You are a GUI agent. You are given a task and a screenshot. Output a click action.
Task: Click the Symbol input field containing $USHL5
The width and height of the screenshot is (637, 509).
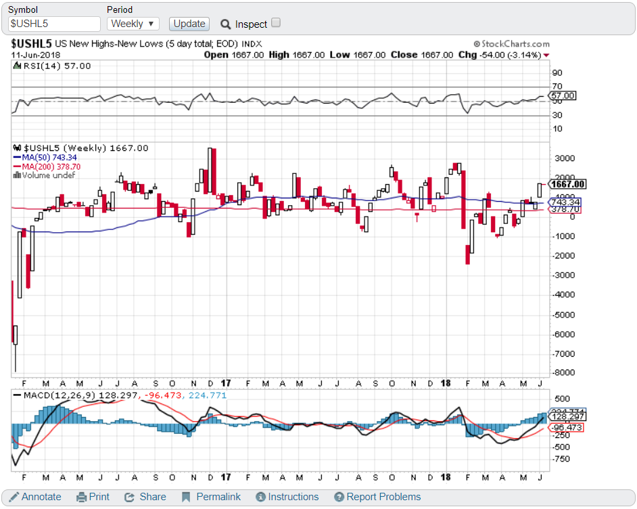tap(54, 24)
